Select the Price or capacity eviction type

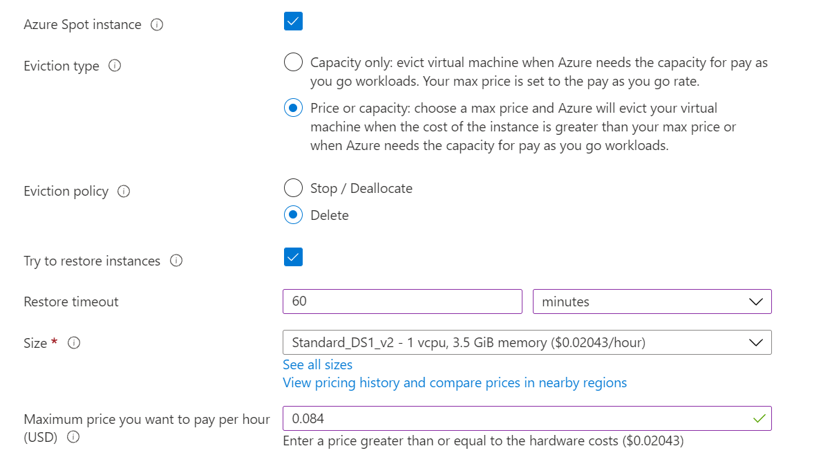293,108
